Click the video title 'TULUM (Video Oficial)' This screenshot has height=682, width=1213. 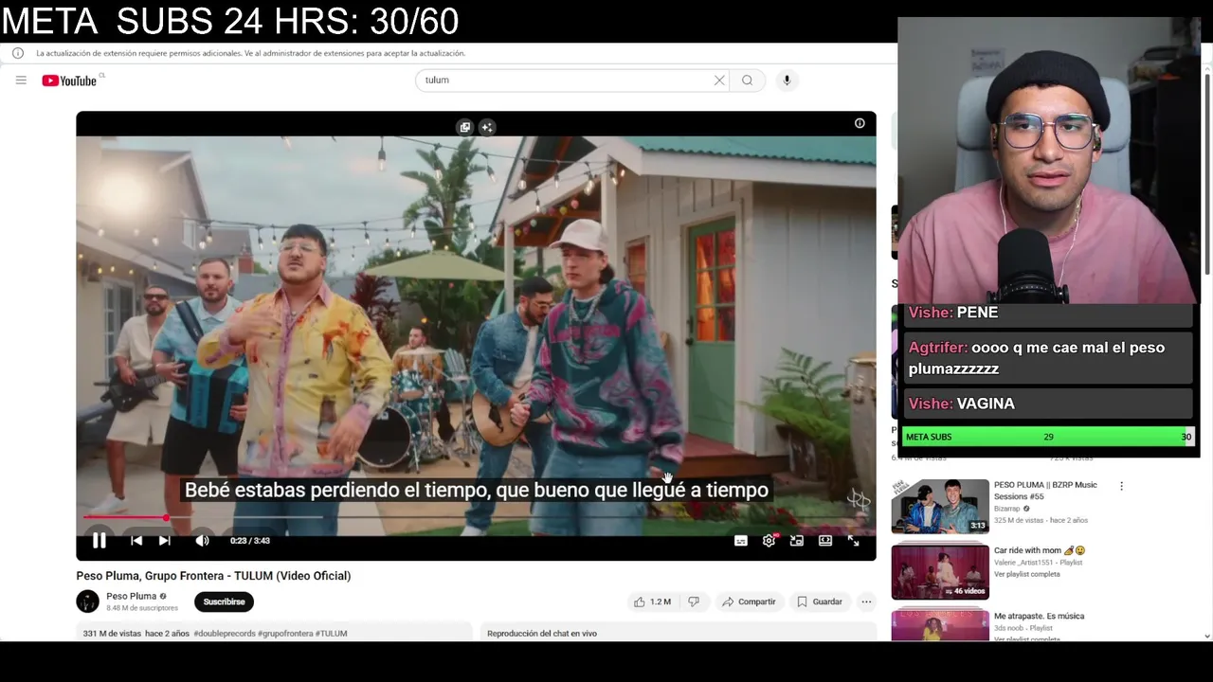[x=293, y=576]
